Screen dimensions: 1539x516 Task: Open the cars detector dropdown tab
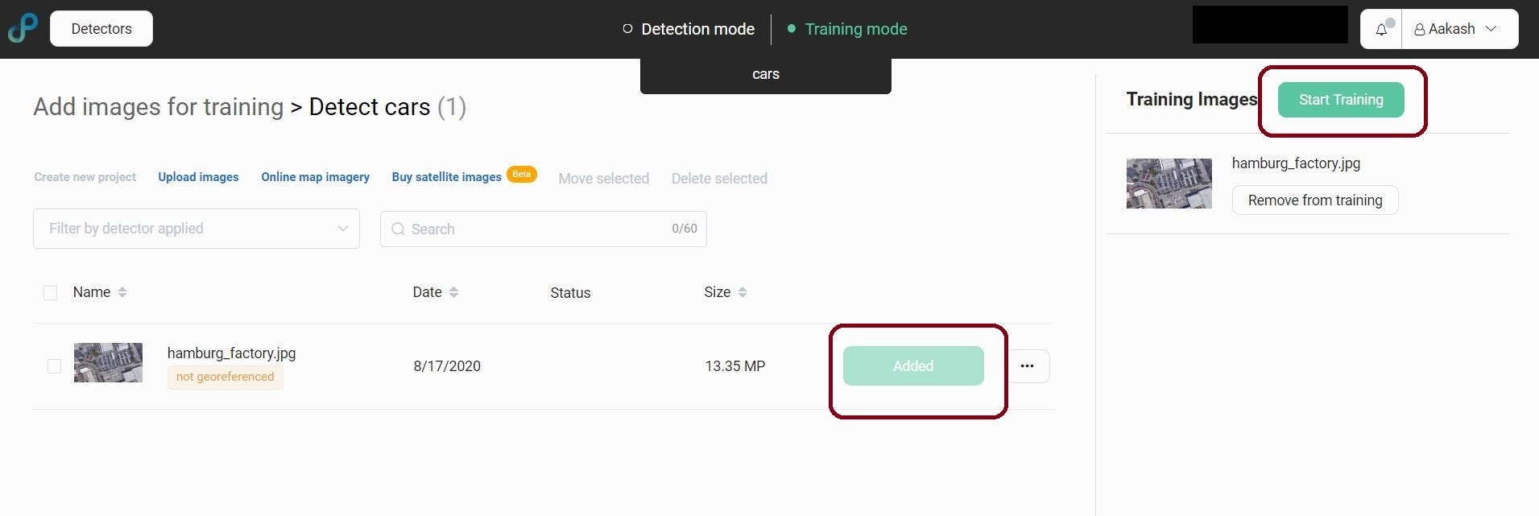(765, 74)
